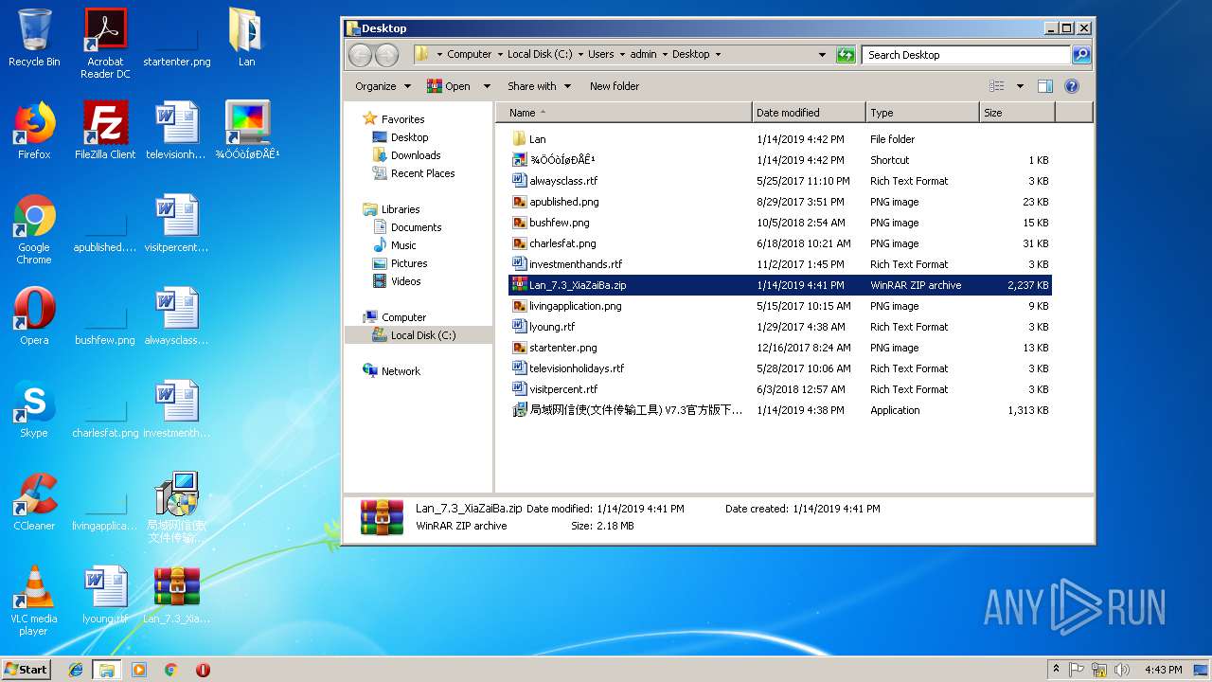Screen dimensions: 1212x682
Task: Select alwaysclass... document on desktop
Action: 177,316
